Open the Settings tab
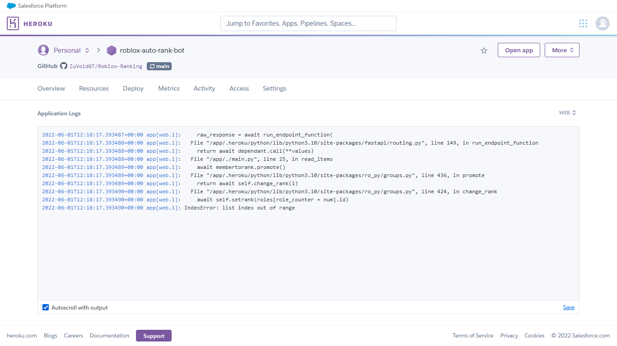This screenshot has width=617, height=346. click(275, 88)
